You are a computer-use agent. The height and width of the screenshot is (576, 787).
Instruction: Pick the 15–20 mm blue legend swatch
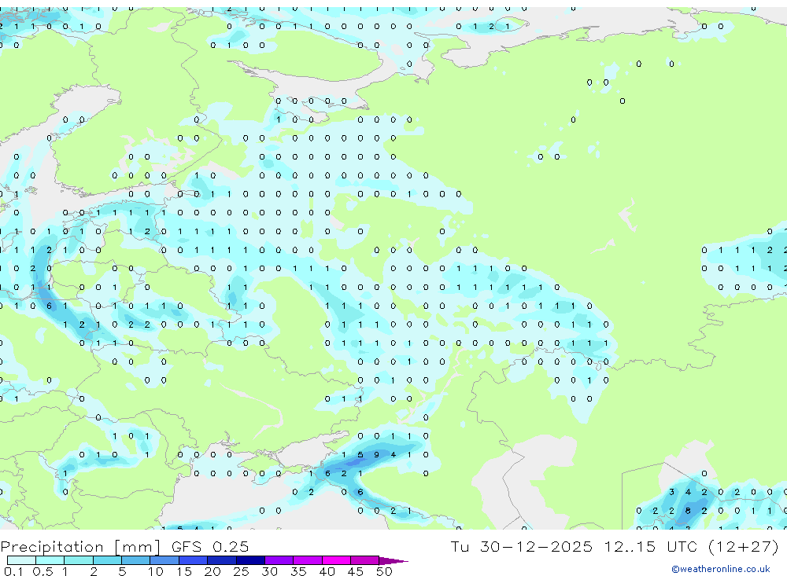tap(194, 560)
